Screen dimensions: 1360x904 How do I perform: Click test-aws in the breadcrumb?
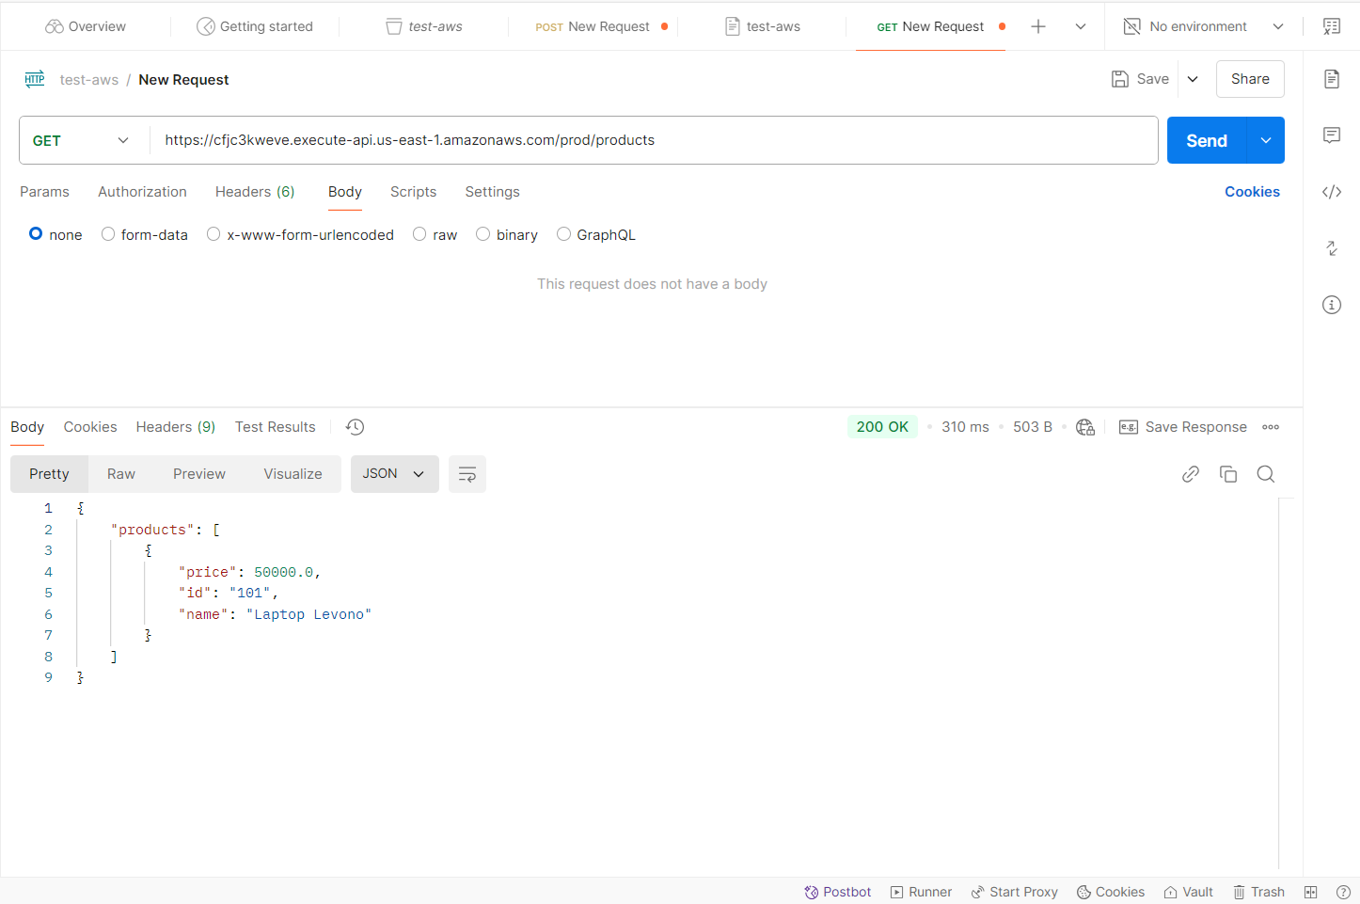click(x=89, y=80)
